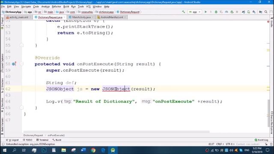The height and width of the screenshot is (154, 274).
Task: Click the horizontal editor scrollbar
Action: coord(116,132)
